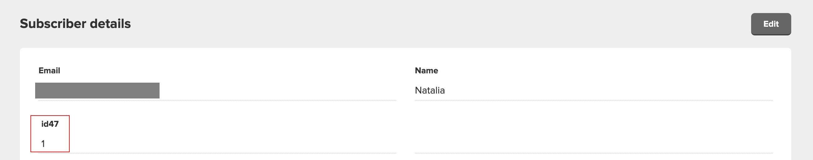Click the Edit button
The height and width of the screenshot is (160, 813).
click(x=770, y=24)
